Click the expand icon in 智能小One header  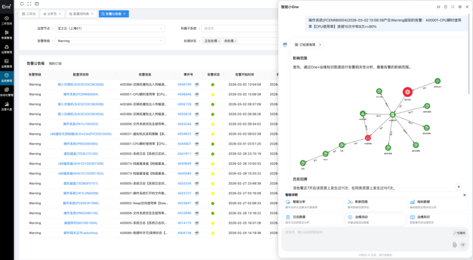pos(453,7)
